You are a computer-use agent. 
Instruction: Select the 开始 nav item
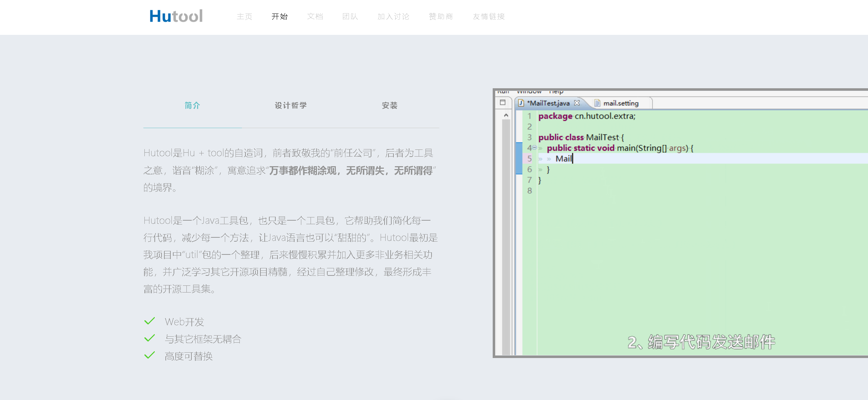pos(280,16)
